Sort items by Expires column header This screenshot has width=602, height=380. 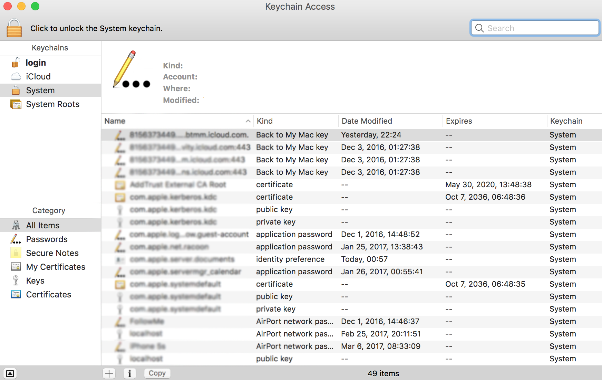[459, 121]
